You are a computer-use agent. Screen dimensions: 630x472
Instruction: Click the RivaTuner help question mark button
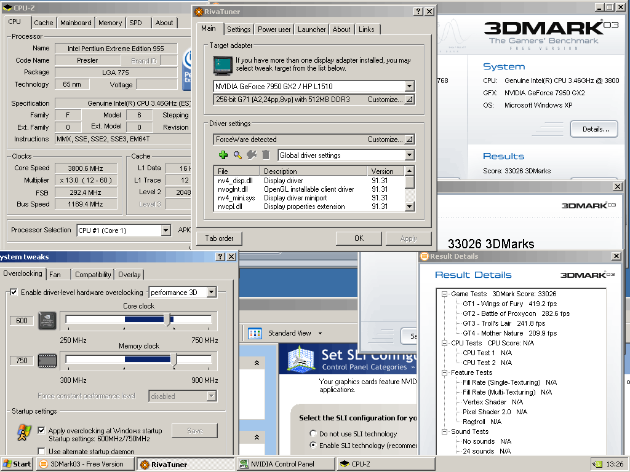[418, 11]
